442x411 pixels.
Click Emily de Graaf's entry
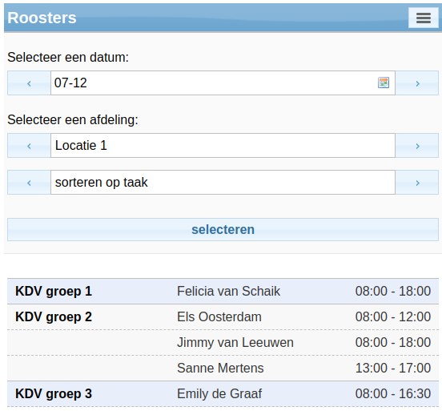coord(223,394)
